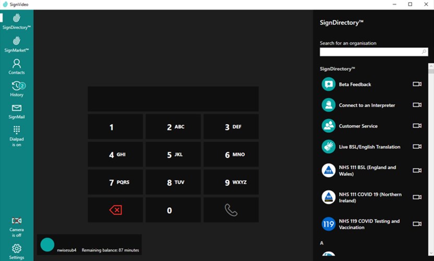Image resolution: width=434 pixels, height=261 pixels.
Task: Click the History notification badge 2
Action: [x=22, y=86]
